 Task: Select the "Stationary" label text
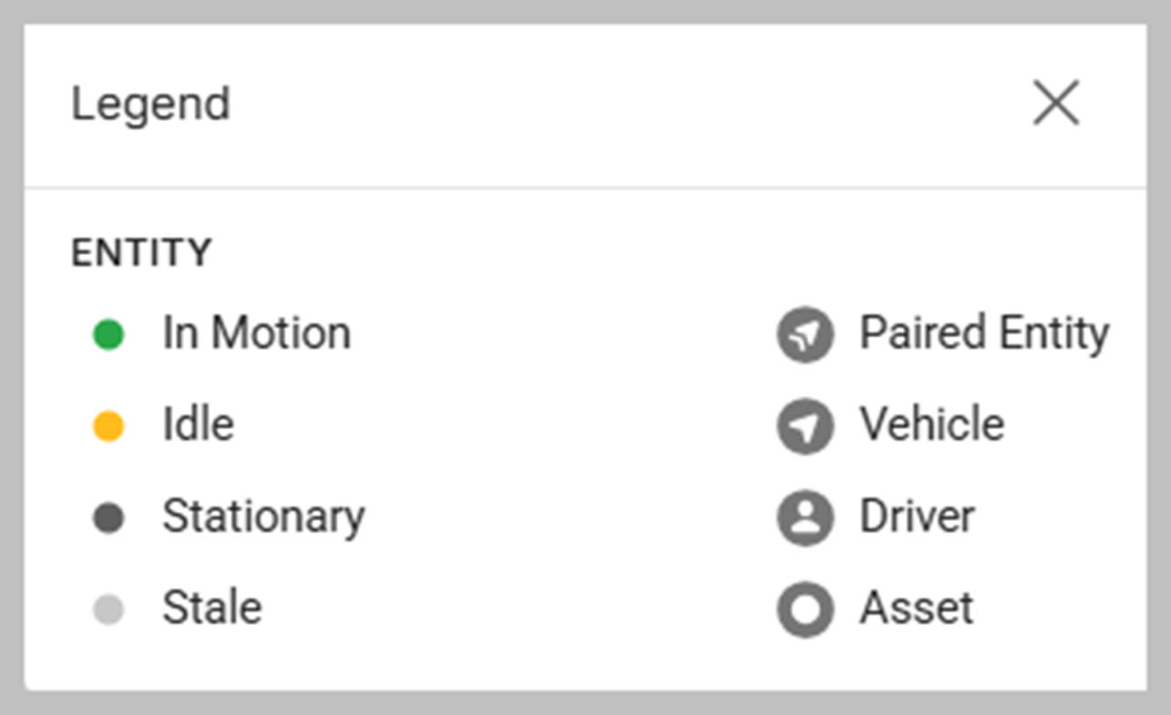[x=263, y=516]
